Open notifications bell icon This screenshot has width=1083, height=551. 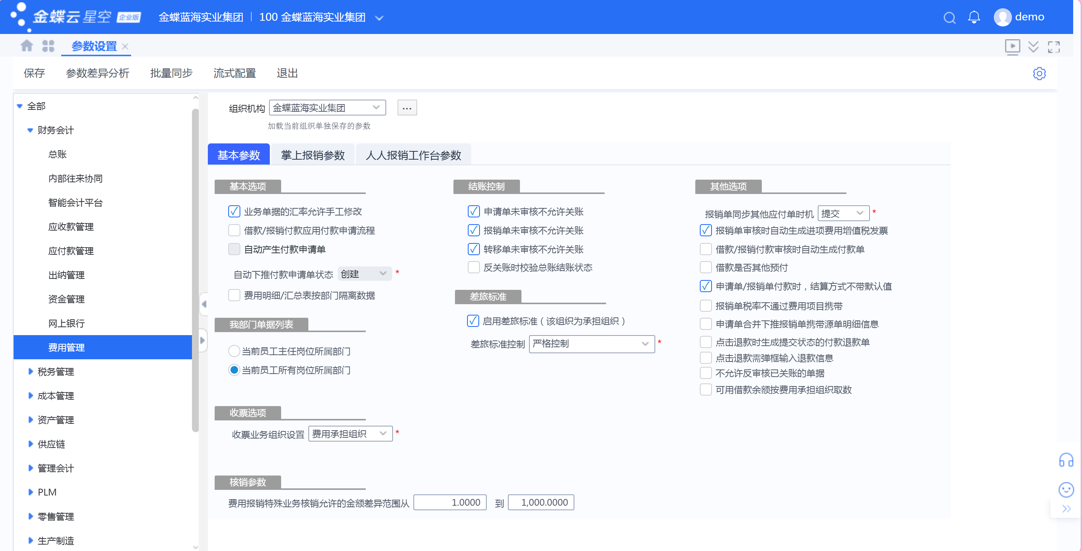[x=974, y=17]
